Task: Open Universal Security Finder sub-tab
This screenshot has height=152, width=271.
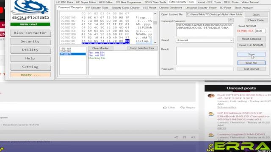Action: pyautogui.click(x=201, y=8)
